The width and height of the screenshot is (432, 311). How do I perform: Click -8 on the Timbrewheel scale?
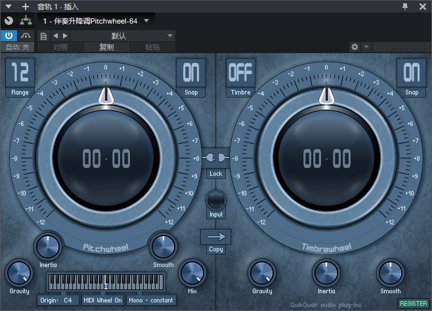click(x=235, y=159)
